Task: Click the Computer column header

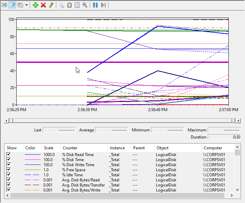Action: [213, 148]
